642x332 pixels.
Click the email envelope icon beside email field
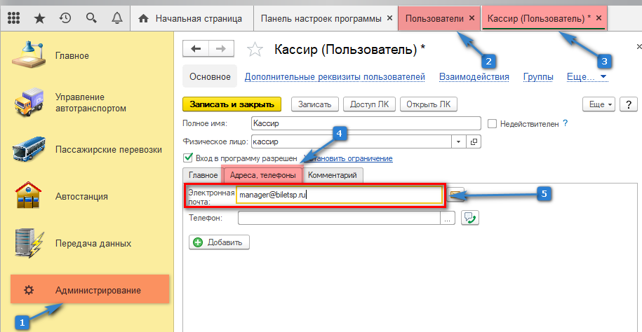pyautogui.click(x=457, y=195)
